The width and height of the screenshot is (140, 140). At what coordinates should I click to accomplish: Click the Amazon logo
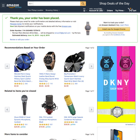(x=14, y=6)
